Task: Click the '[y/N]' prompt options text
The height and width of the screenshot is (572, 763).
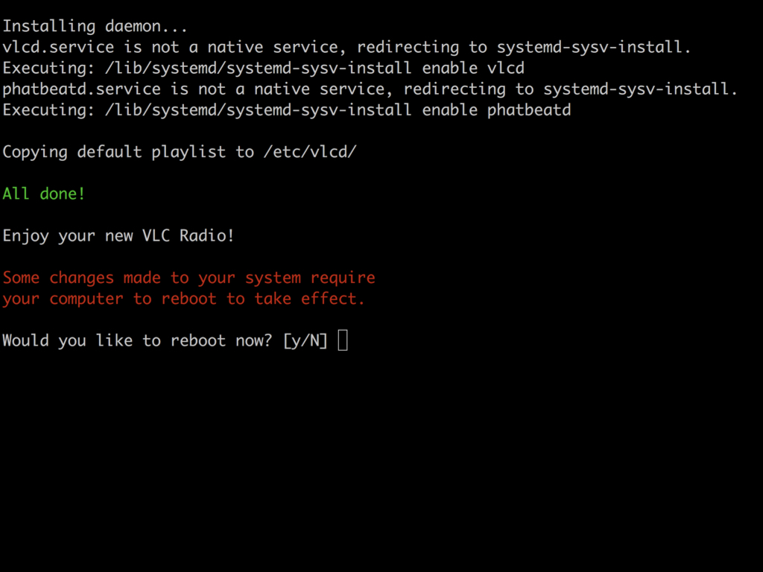Action: [305, 340]
